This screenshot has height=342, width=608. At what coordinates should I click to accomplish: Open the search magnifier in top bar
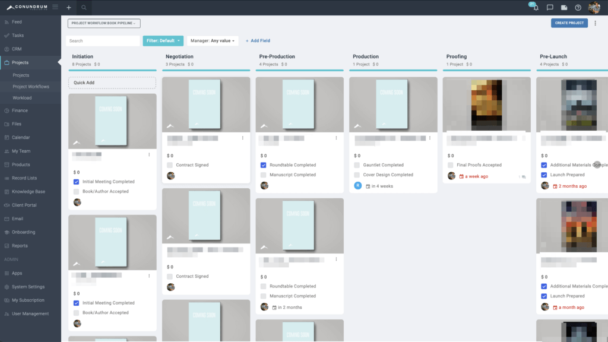click(x=84, y=7)
